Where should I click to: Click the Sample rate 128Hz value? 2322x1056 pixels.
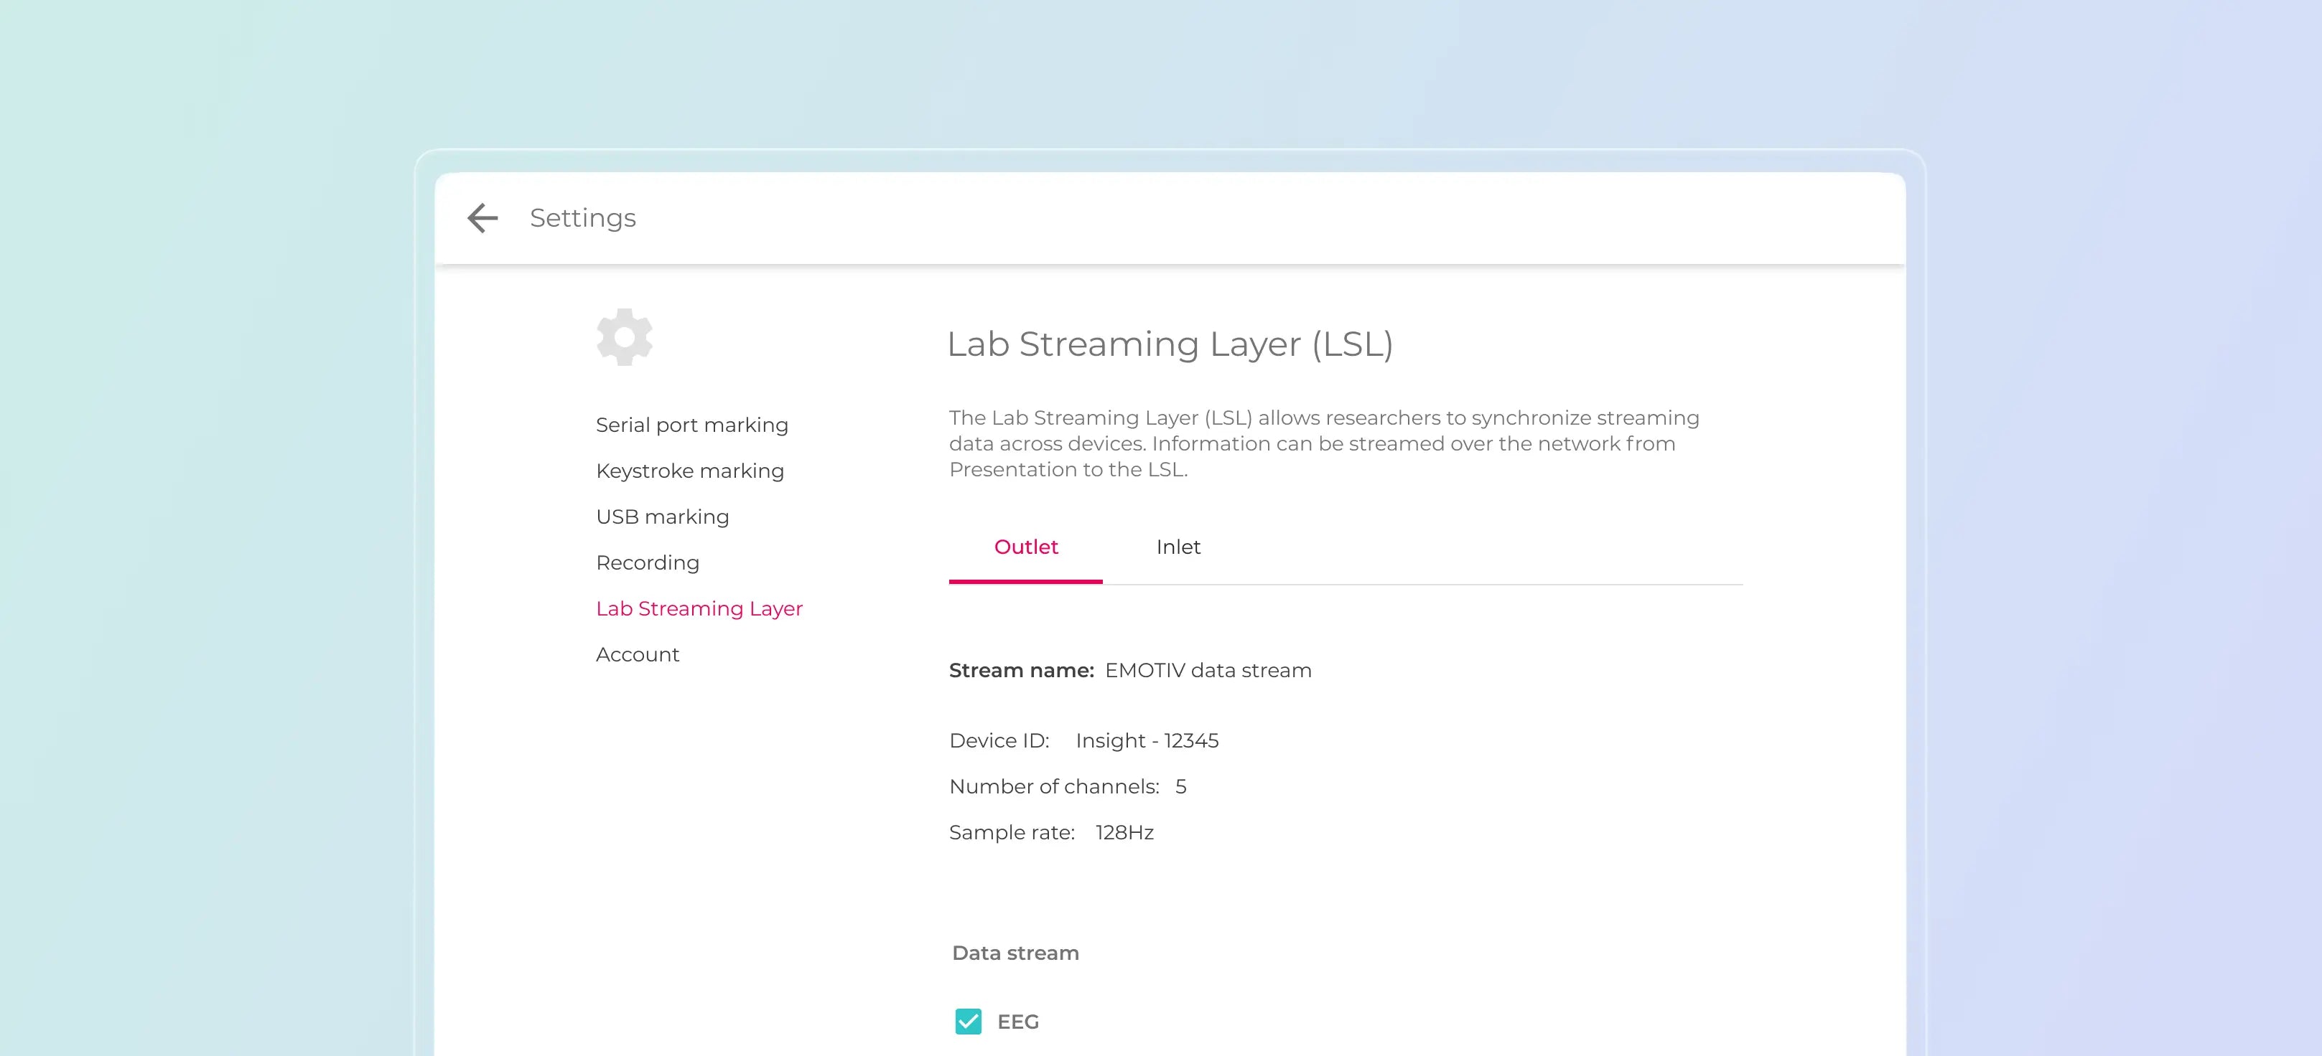1123,832
